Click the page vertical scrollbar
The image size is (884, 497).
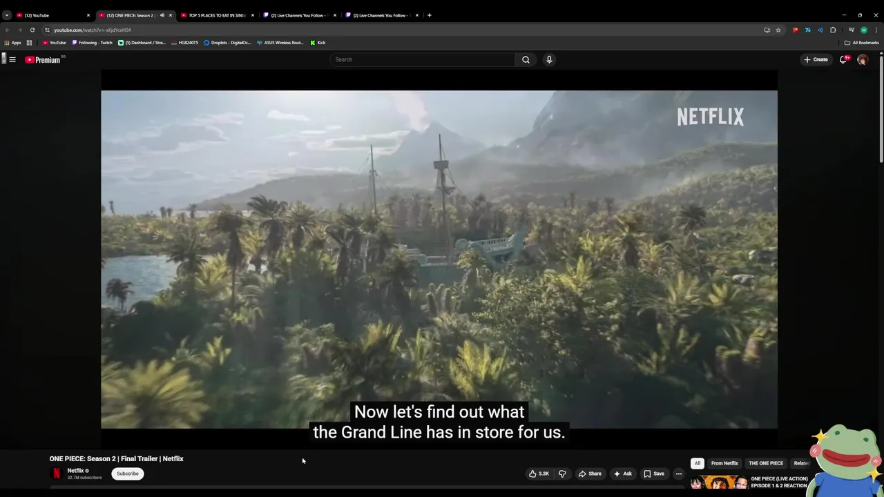881,107
